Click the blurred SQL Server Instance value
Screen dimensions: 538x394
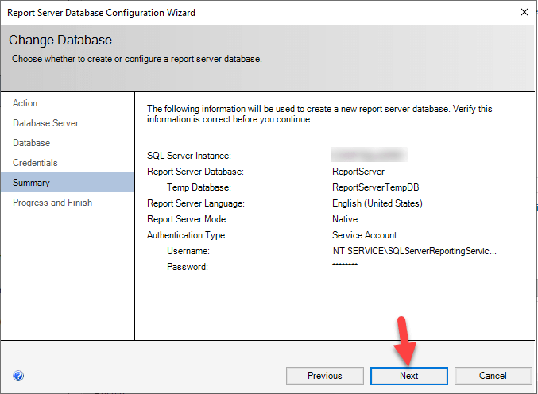click(370, 154)
